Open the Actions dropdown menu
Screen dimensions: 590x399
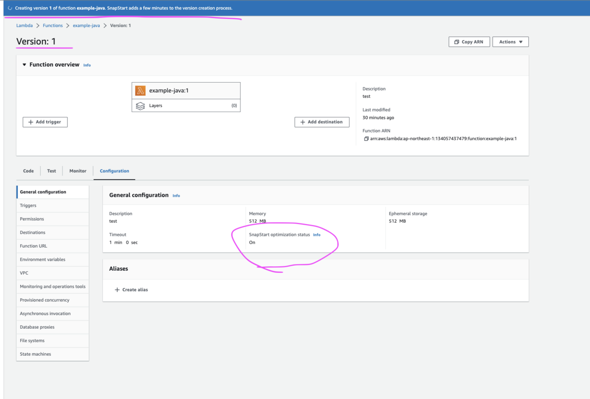(510, 42)
